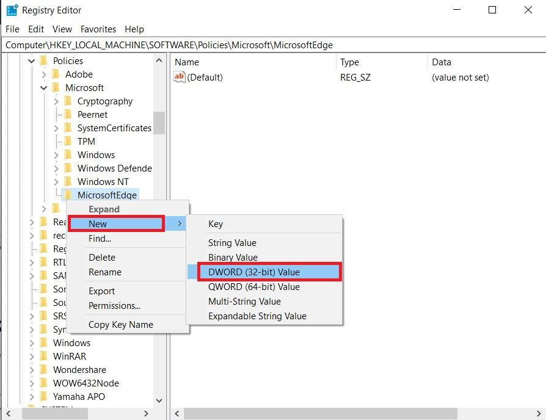Image resolution: width=546 pixels, height=420 pixels.
Task: Click the Cryptography key folder icon
Action: point(68,101)
